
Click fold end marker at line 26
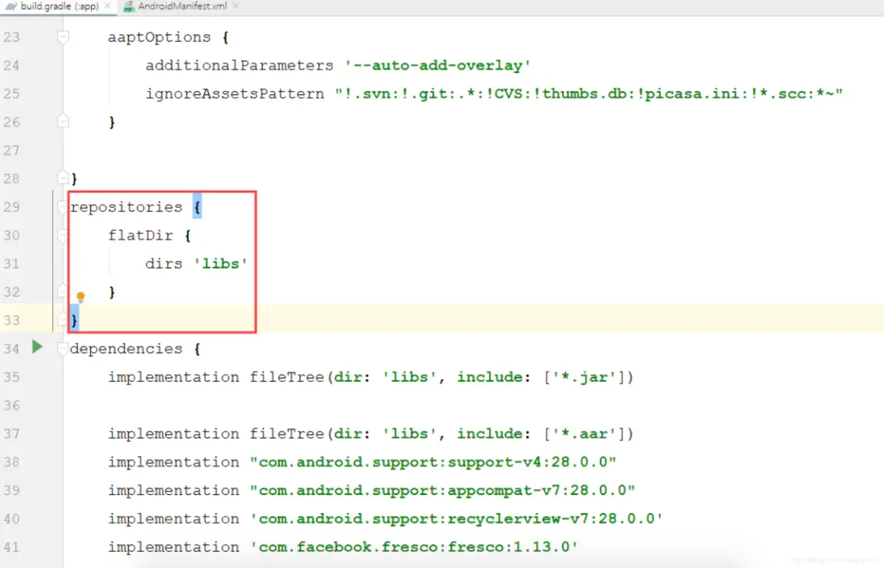coord(63,121)
